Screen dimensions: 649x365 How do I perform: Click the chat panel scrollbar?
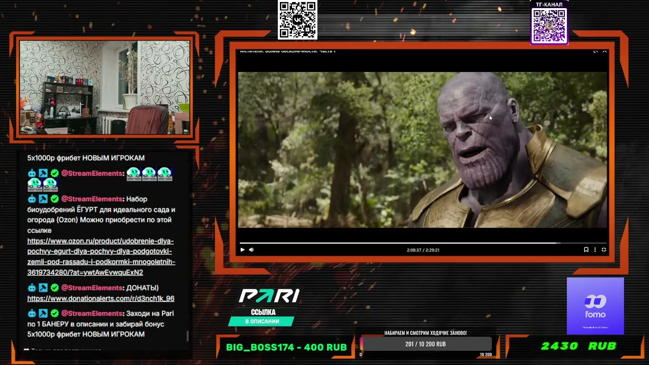point(188,336)
